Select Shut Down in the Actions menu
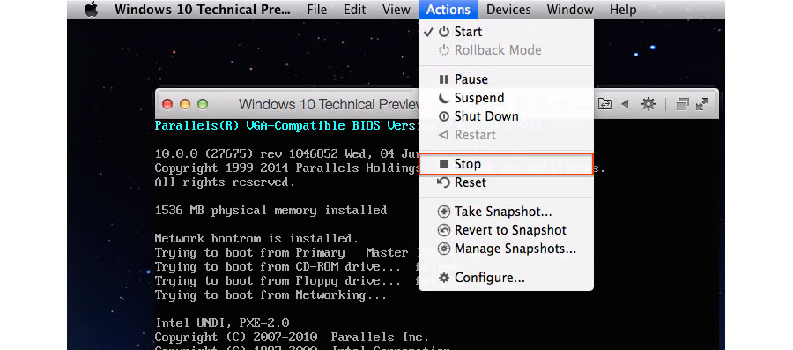This screenshot has width=793, height=350. tap(506, 116)
